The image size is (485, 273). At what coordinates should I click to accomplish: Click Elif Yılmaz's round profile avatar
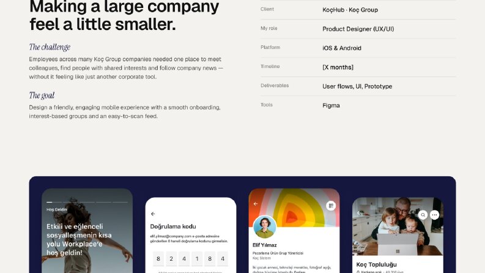tap(264, 227)
